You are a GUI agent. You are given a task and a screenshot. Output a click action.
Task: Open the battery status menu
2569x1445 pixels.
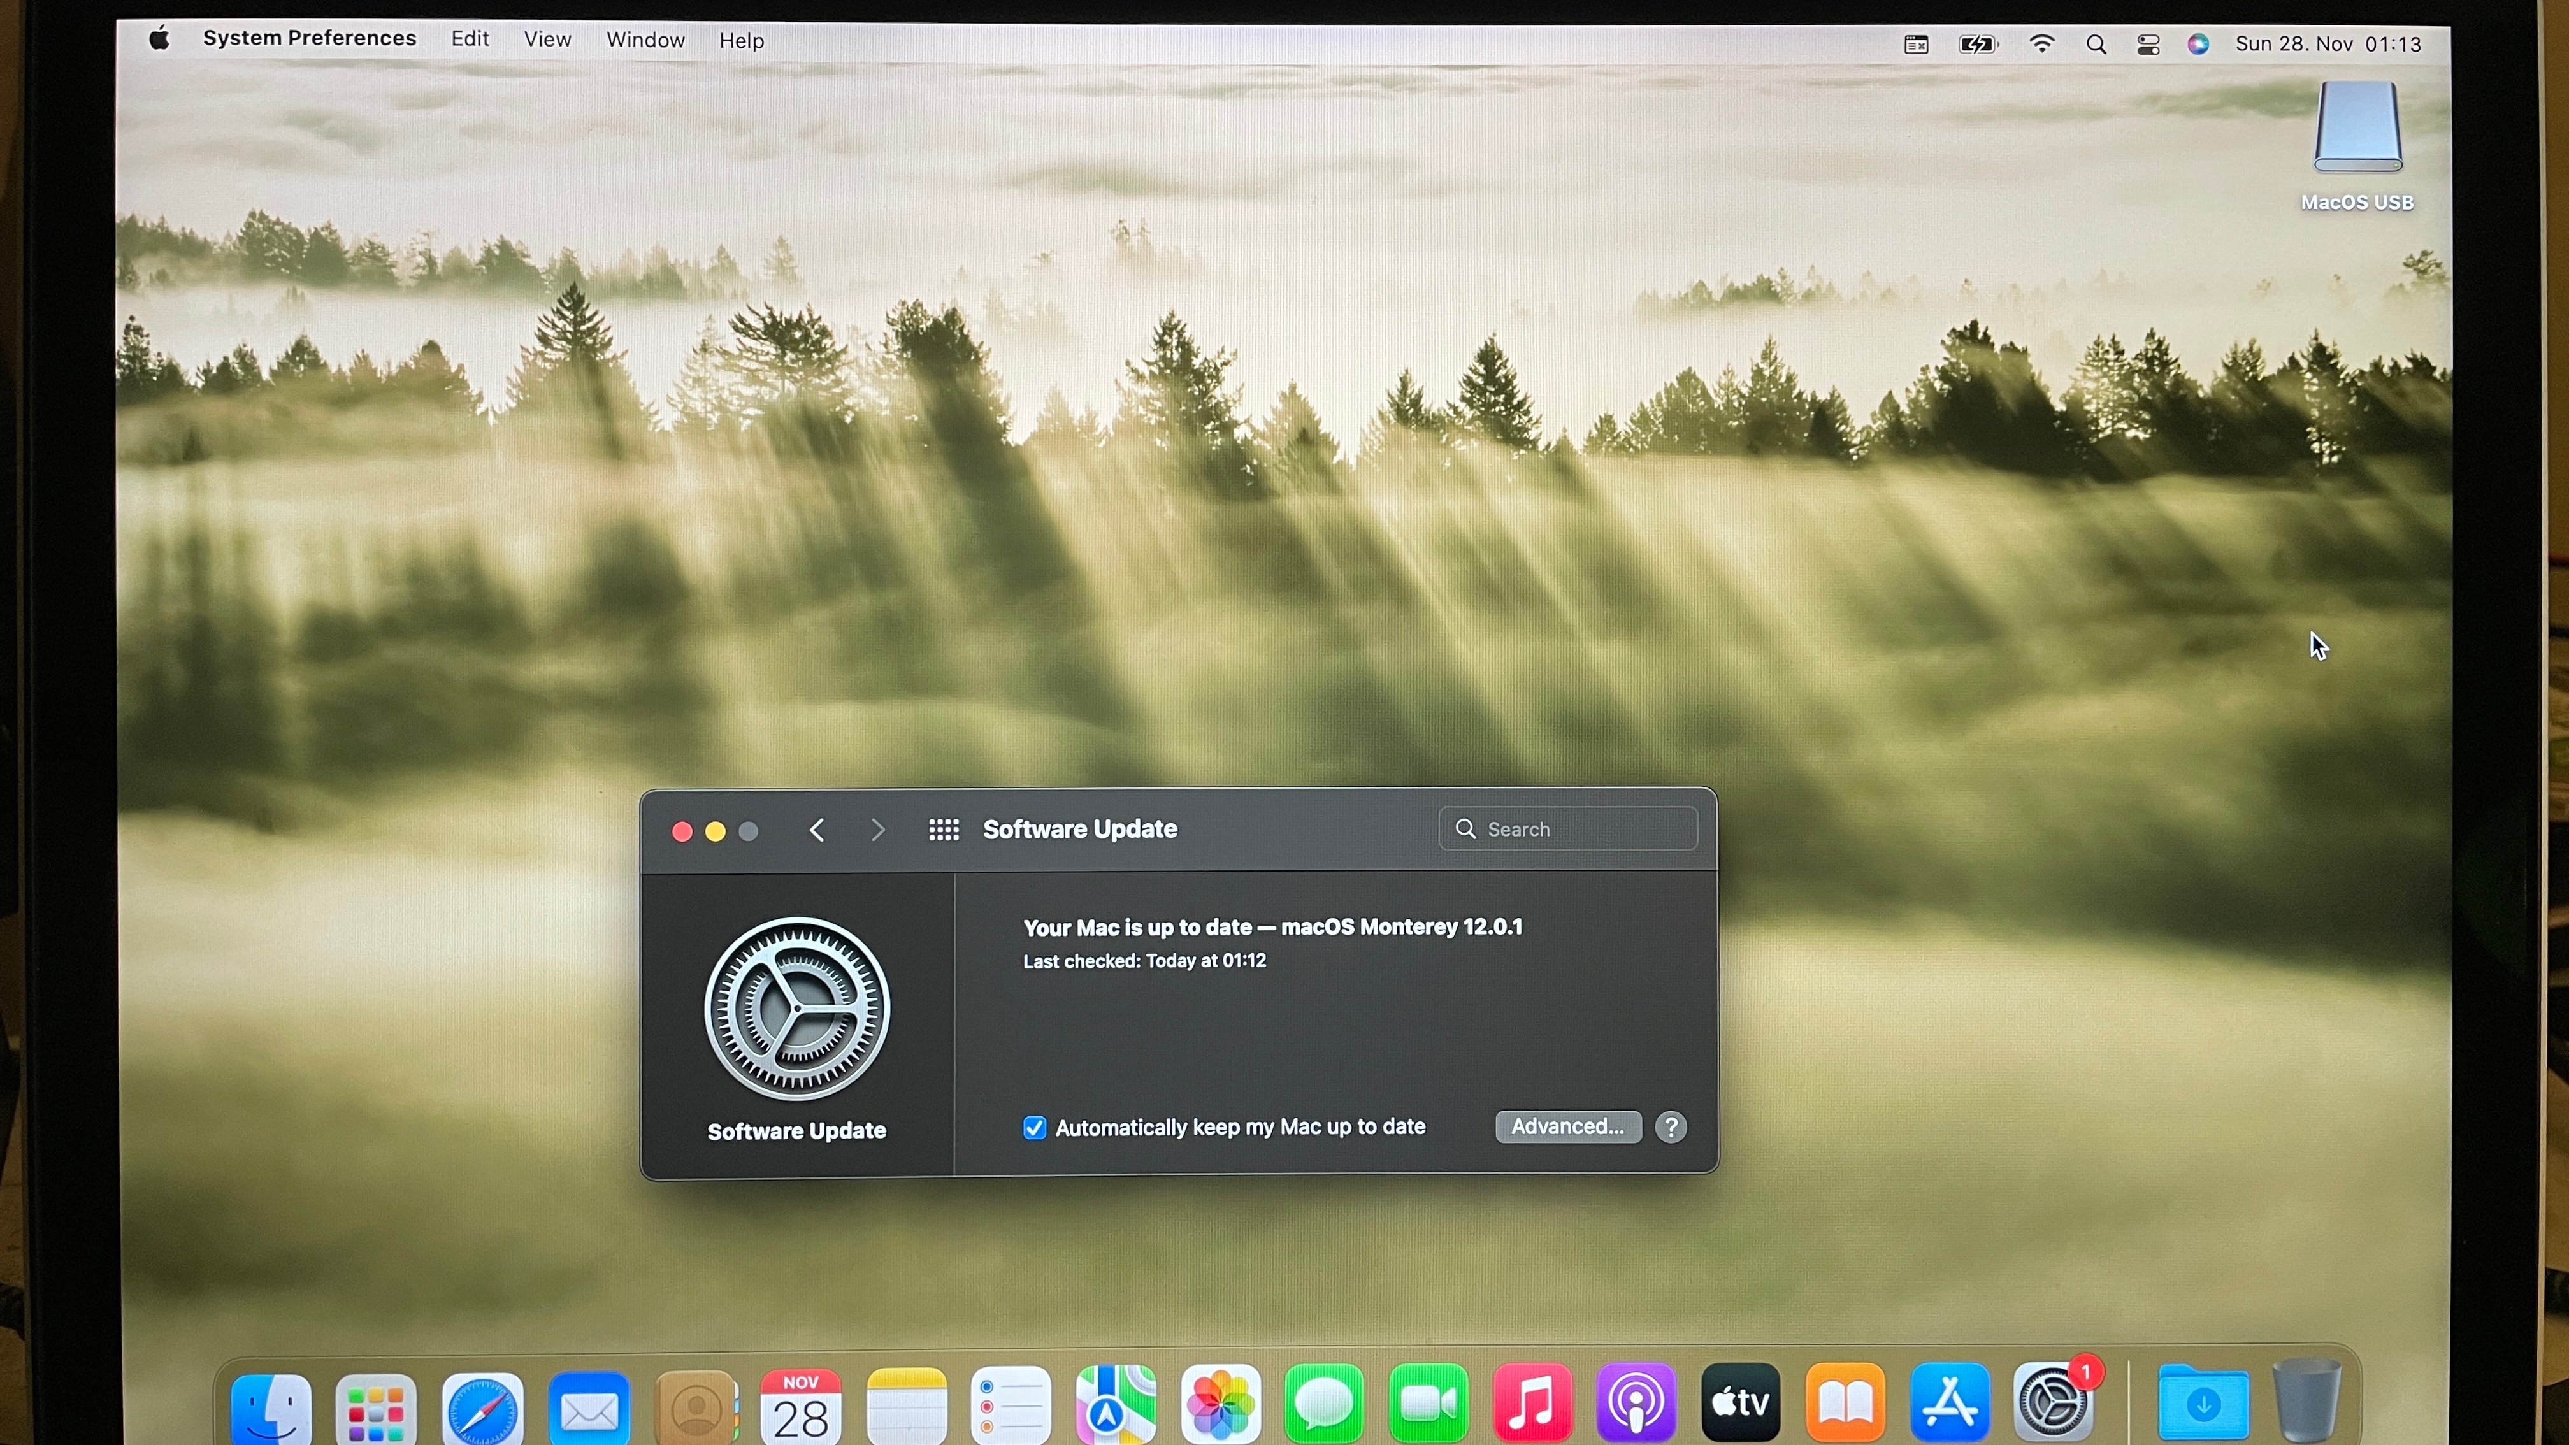pyautogui.click(x=1976, y=45)
